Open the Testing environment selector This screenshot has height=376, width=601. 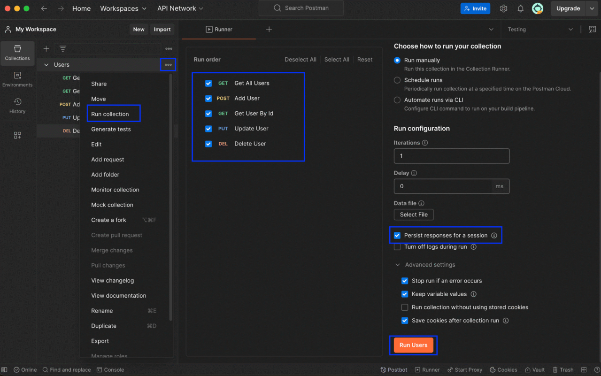coord(540,29)
